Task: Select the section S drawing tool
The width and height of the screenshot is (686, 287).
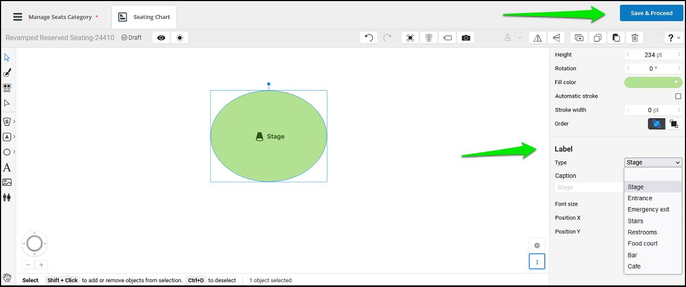Action: point(7,121)
